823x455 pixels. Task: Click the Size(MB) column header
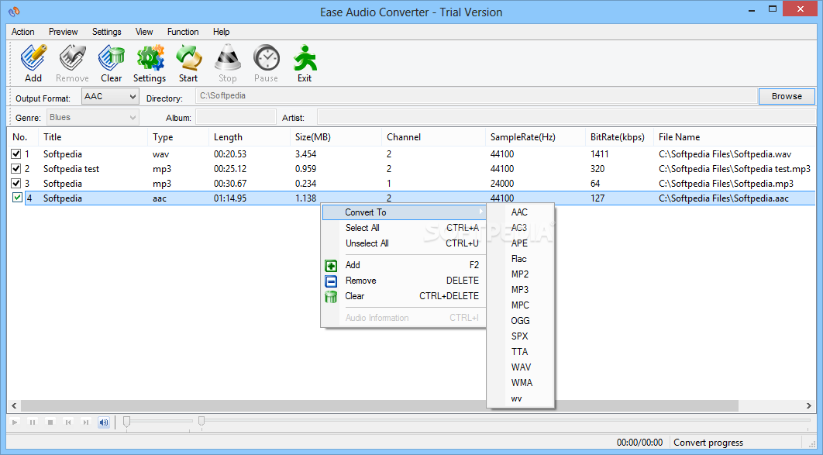pos(336,137)
